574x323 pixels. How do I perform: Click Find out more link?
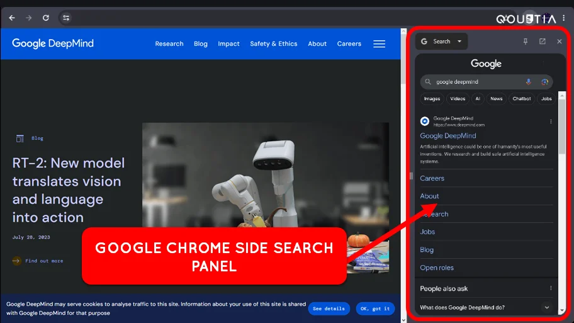[x=44, y=261]
